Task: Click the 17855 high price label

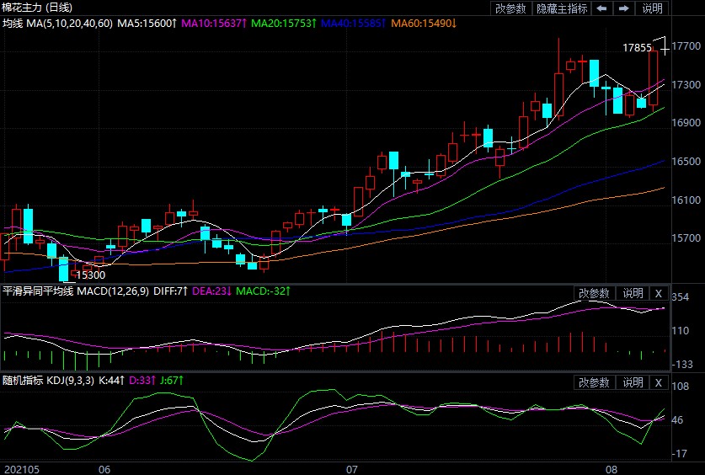Action: point(637,48)
